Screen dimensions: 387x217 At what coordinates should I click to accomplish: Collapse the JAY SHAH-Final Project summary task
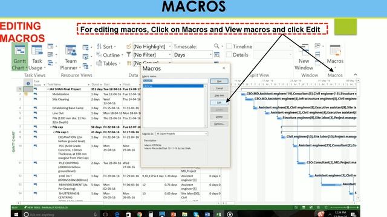pos(48,89)
